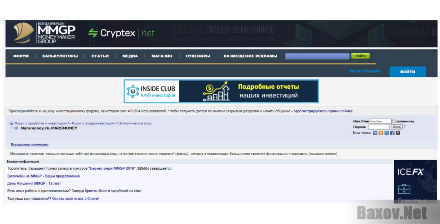This screenshot has width=440, height=224.
Task: Open the СТАТЬИ menu
Action: point(100,56)
